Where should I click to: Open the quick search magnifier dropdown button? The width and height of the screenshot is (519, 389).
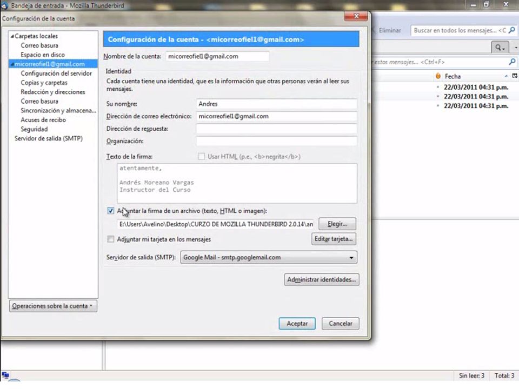(500, 48)
